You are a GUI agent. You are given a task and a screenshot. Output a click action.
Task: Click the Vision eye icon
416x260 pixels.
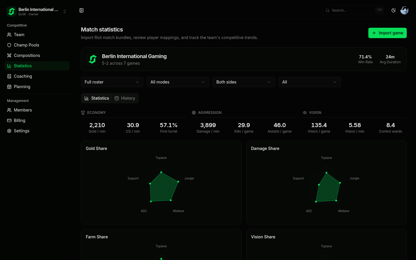tap(305, 113)
